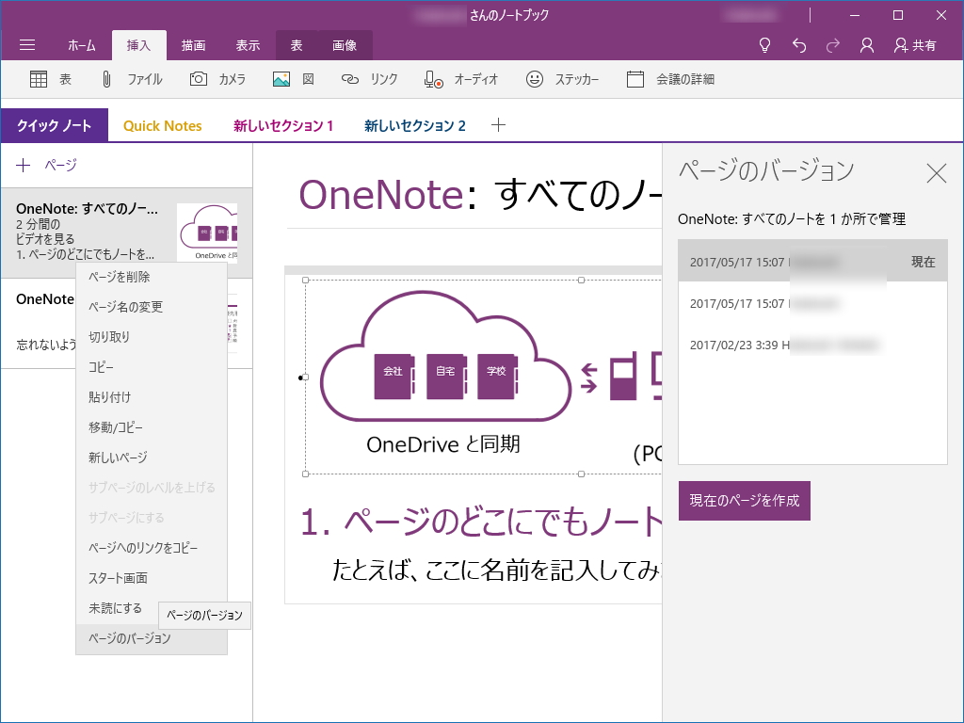The height and width of the screenshot is (723, 964).
Task: Choose スタート画面 menu item
Action: coord(152,578)
